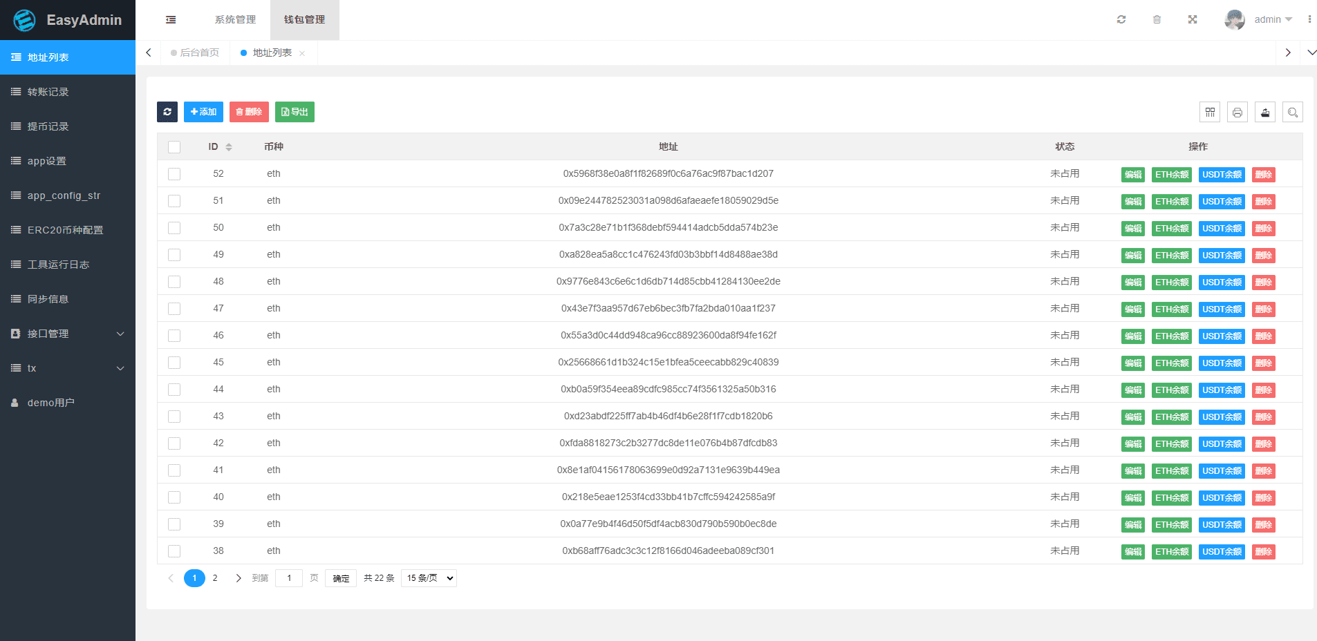Viewport: 1317px width, 641px height.
Task: Select the checkbox for row ID 45
Action: pos(174,363)
